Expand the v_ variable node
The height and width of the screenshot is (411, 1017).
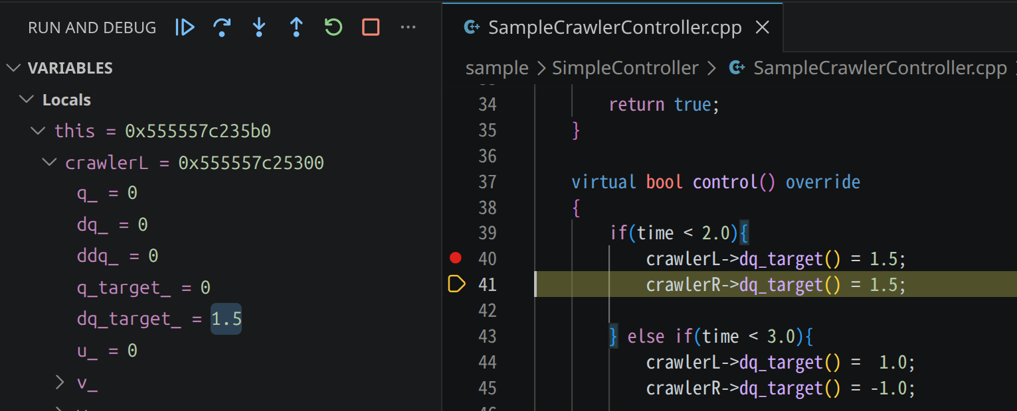(x=60, y=382)
